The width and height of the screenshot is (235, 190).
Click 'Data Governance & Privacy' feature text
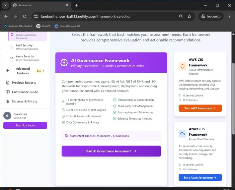(83, 122)
